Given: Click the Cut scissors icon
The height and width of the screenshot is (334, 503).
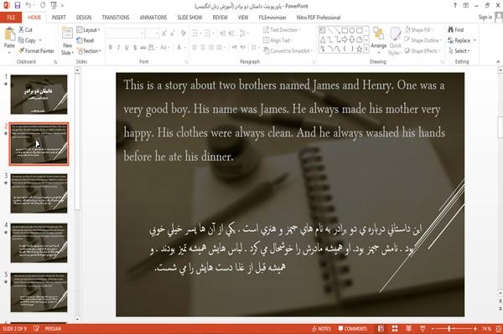Looking at the screenshot, I should (21, 30).
